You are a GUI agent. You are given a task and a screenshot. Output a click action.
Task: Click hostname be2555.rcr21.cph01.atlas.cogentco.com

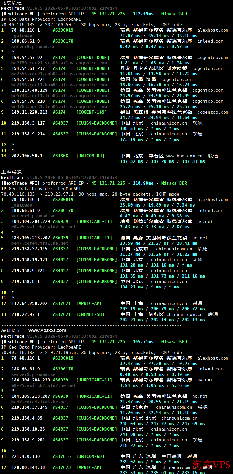click(x=59, y=74)
